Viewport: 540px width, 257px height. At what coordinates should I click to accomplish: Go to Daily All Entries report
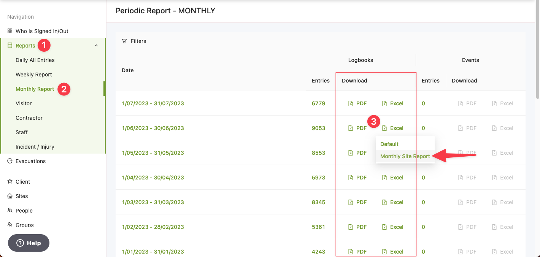35,60
